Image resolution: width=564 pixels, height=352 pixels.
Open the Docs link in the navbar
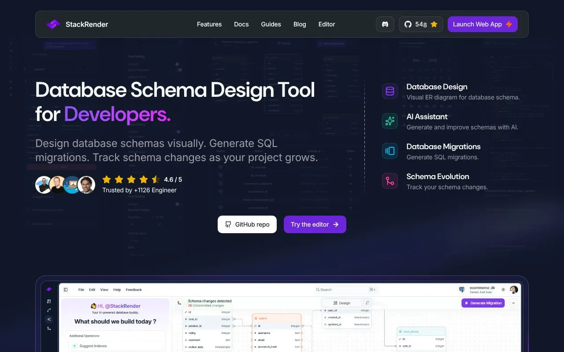click(241, 24)
